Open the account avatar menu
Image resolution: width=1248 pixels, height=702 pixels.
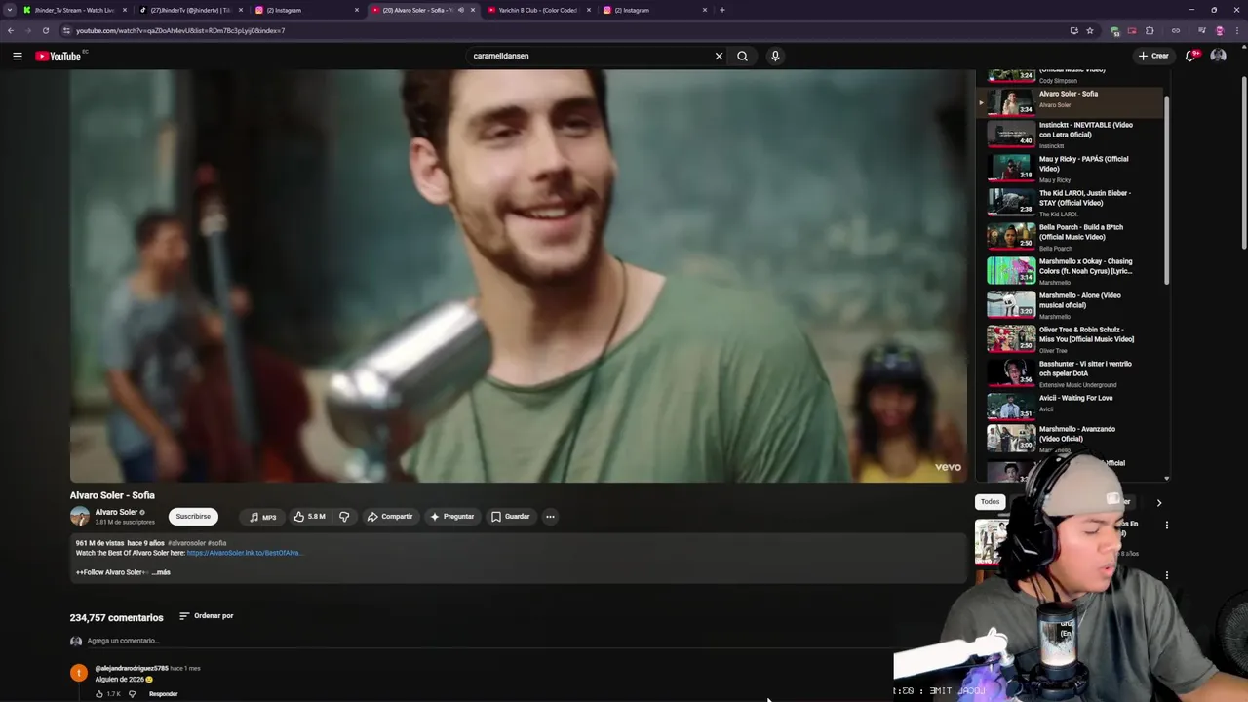(x=1218, y=56)
